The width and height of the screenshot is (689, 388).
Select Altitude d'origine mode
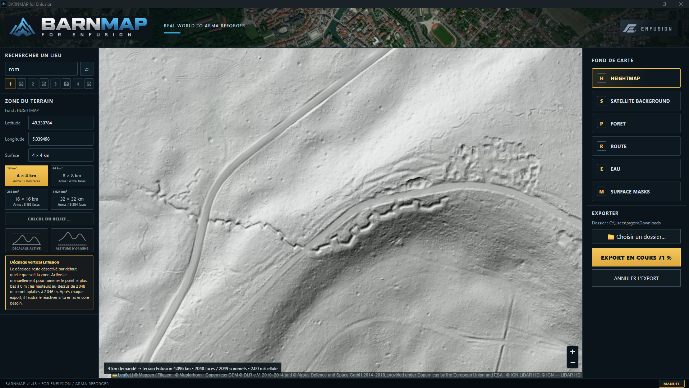tap(72, 240)
